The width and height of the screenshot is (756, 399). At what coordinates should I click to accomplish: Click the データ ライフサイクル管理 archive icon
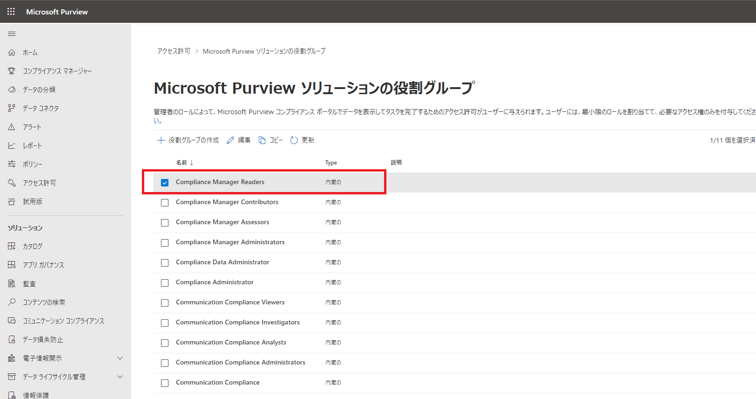pos(12,377)
